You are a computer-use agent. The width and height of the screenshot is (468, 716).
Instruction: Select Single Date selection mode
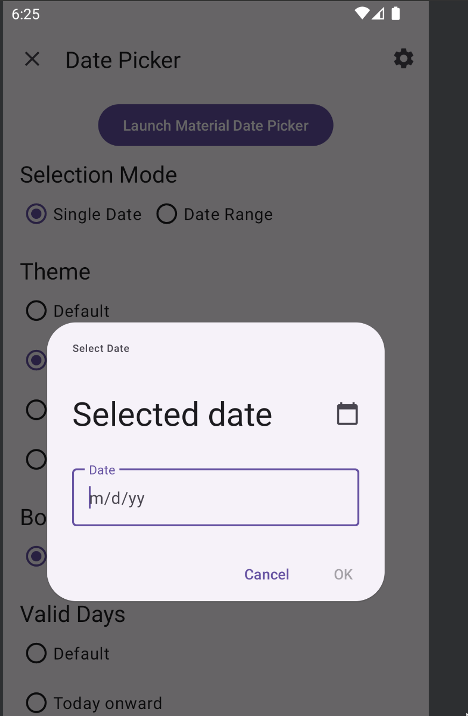pos(36,213)
